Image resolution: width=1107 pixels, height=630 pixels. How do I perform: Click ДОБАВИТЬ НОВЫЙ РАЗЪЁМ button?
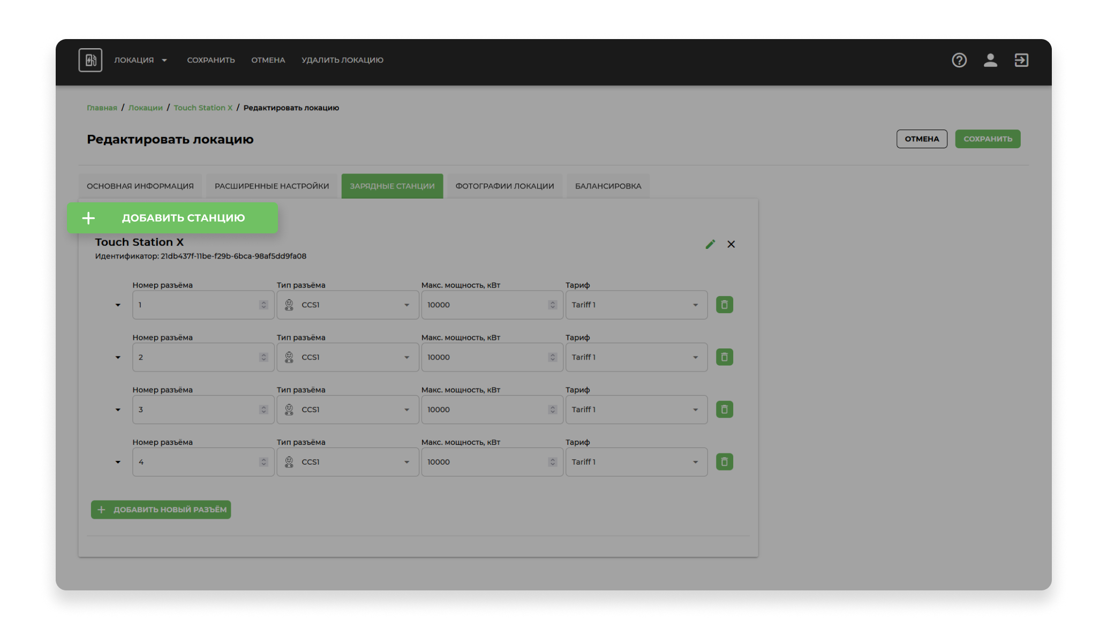click(161, 510)
